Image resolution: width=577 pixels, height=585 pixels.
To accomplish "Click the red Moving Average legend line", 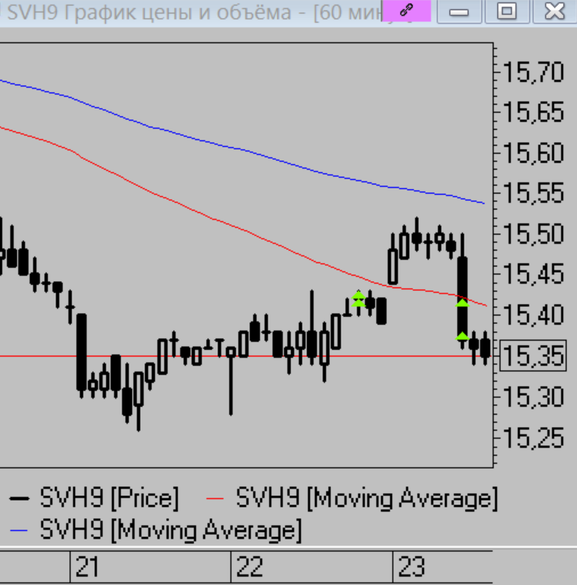I will [217, 499].
